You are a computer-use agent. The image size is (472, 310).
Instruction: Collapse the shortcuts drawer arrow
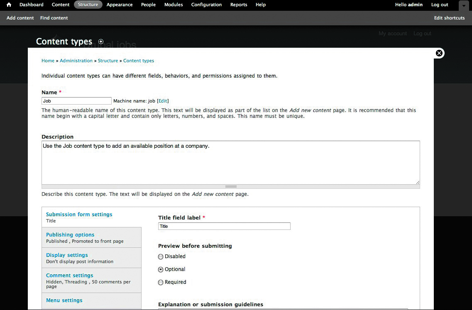click(x=464, y=5)
